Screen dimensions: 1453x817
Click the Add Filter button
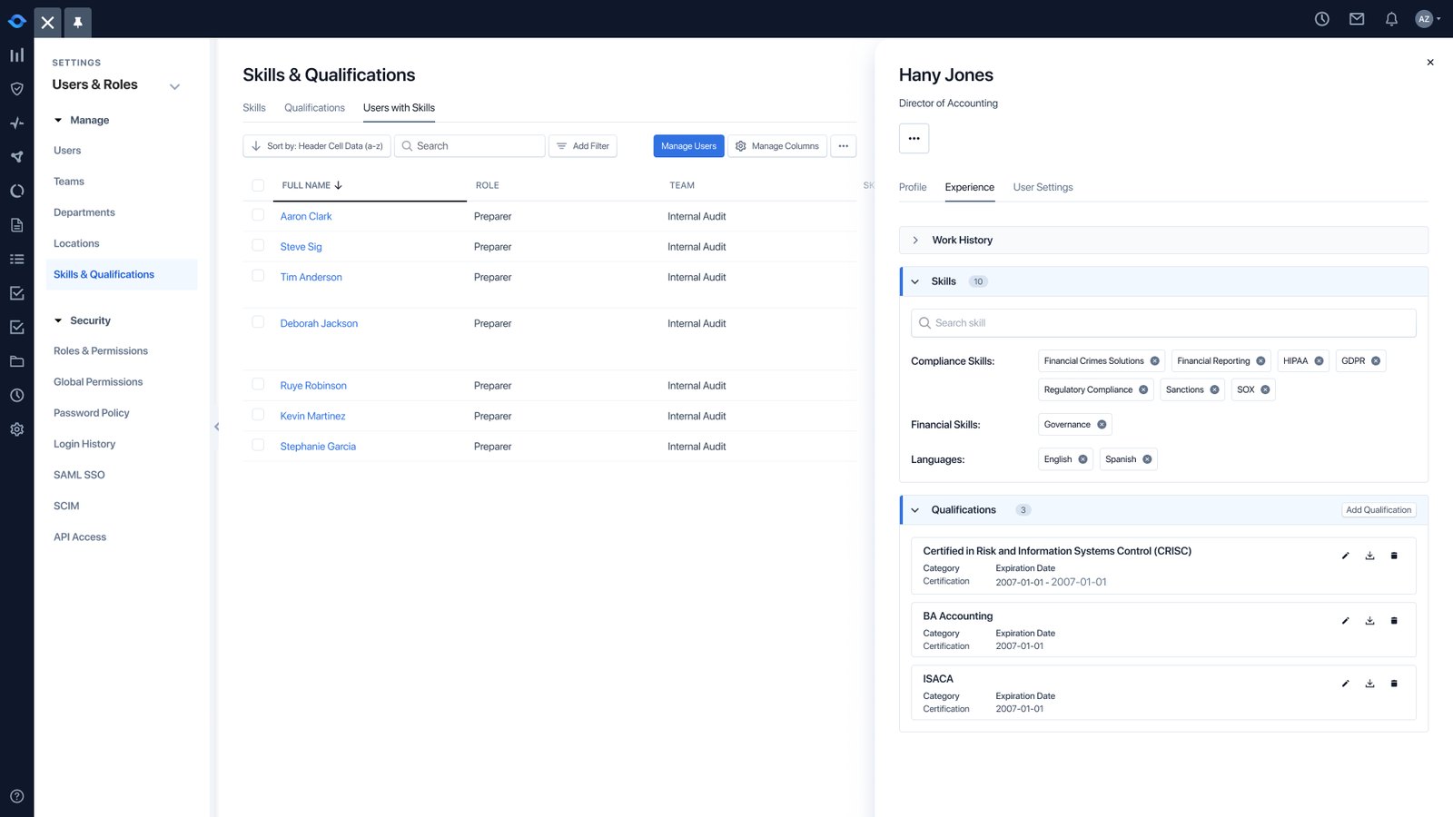click(583, 146)
